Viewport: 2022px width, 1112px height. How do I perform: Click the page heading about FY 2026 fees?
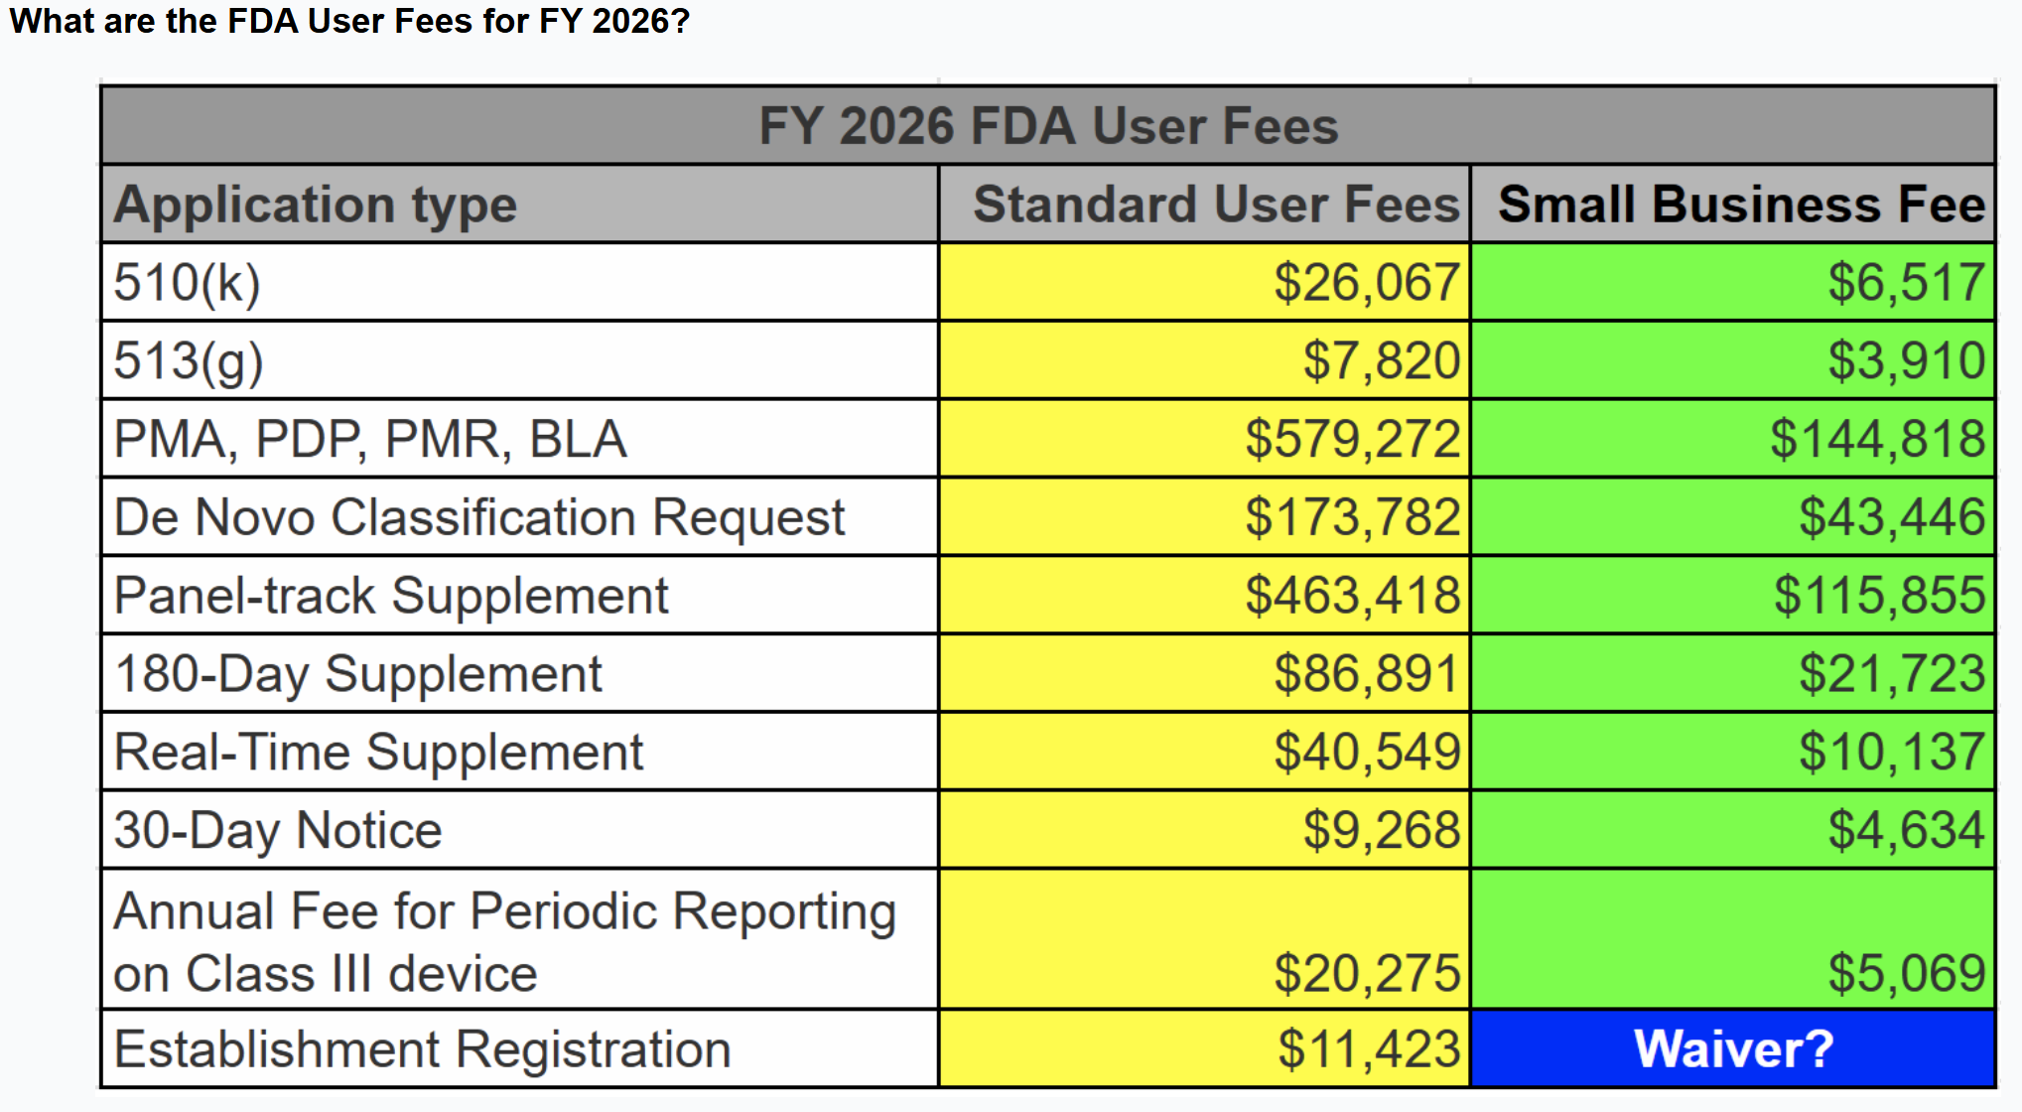coord(349,21)
